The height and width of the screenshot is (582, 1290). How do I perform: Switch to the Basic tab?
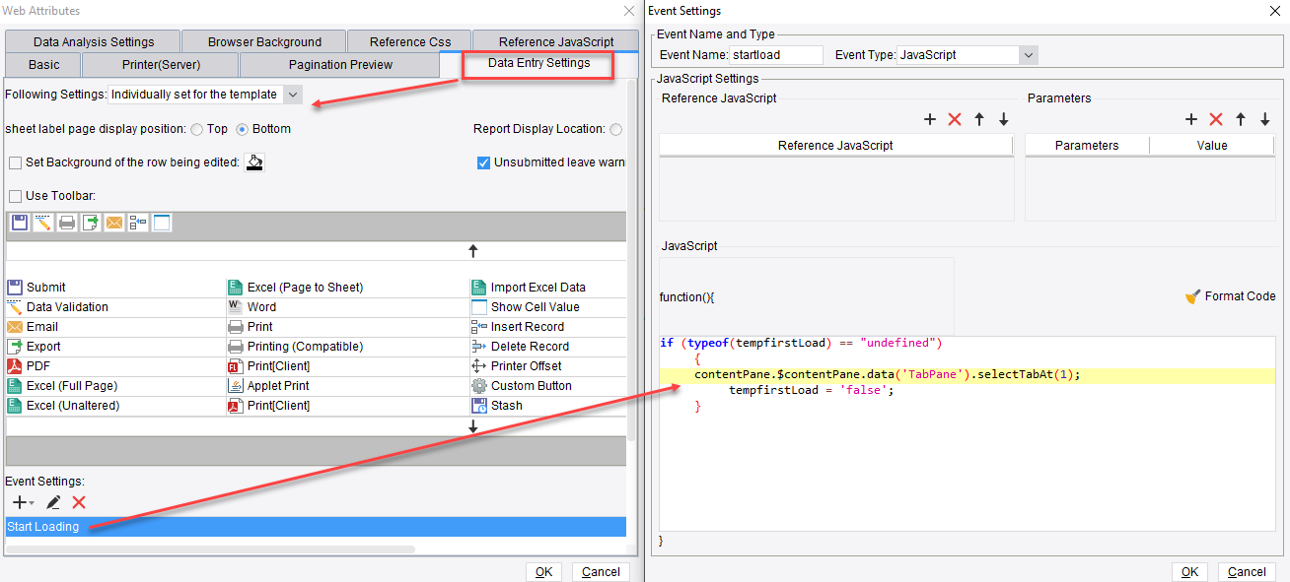pos(43,65)
